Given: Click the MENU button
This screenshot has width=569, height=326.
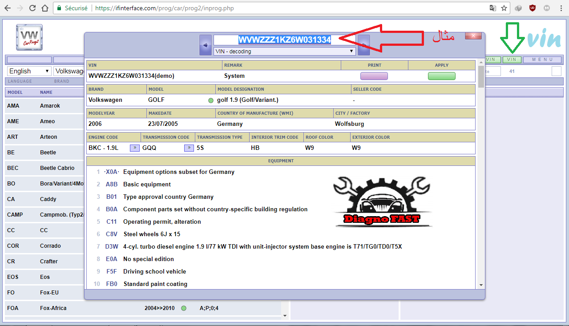Looking at the screenshot, I should pyautogui.click(x=542, y=60).
